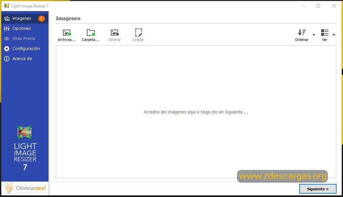Expand the Ver dropdown arrow
The height and width of the screenshot is (197, 343).
(x=334, y=35)
